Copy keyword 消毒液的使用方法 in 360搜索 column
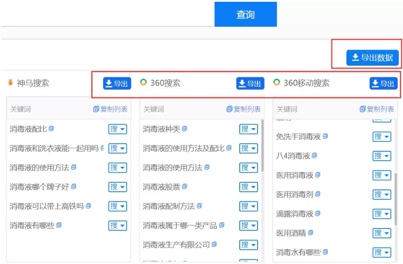 207,167
